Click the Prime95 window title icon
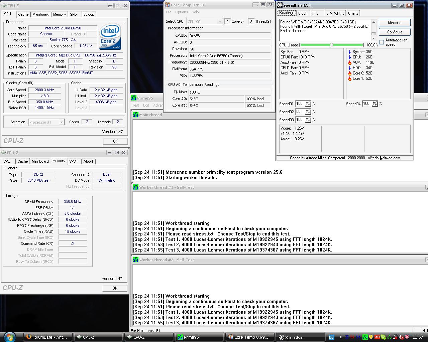Screen dimensions: 428x342 pos(134,98)
